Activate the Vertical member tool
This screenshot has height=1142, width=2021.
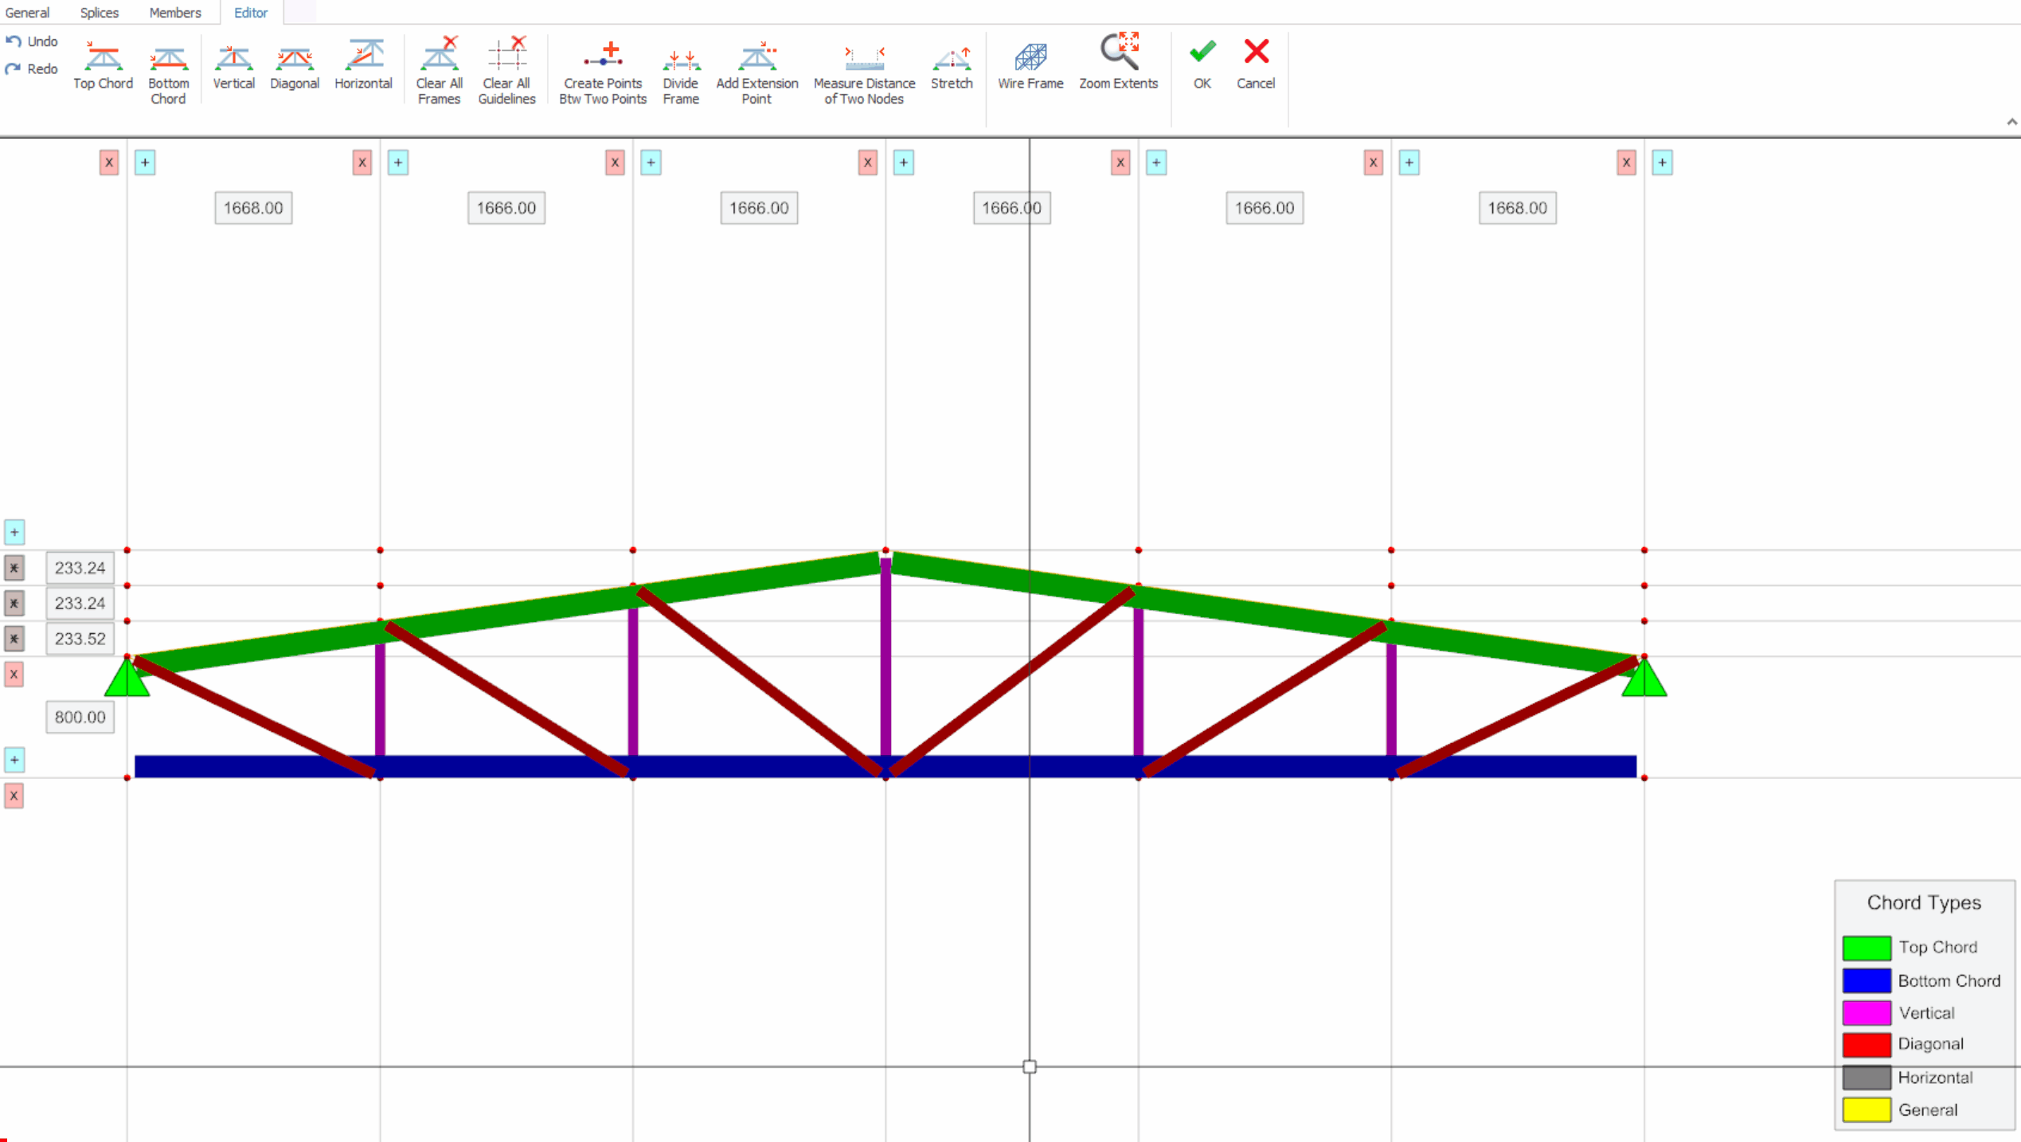pos(233,65)
